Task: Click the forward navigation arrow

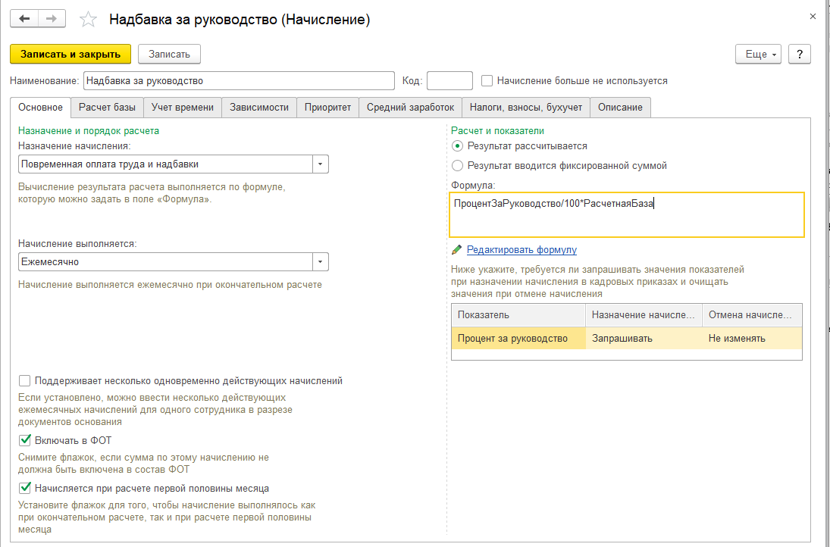Action: (51, 18)
